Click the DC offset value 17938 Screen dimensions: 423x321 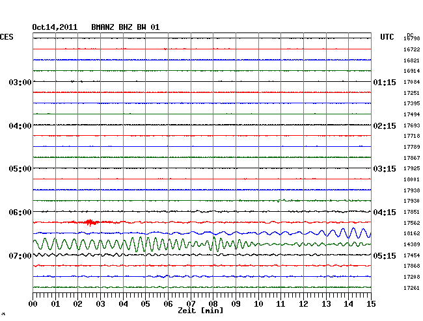pos(412,190)
